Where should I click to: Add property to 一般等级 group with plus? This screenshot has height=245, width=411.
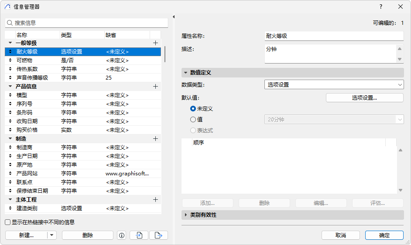point(155,43)
